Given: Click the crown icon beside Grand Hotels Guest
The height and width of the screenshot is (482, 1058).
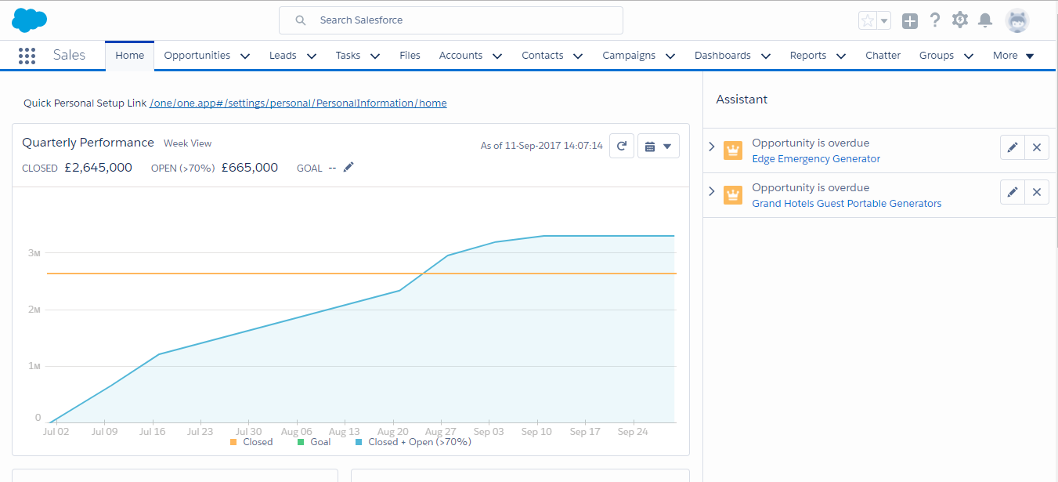Looking at the screenshot, I should [x=733, y=195].
